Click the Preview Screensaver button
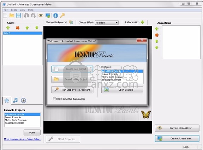The image size is (203, 150). (177, 128)
